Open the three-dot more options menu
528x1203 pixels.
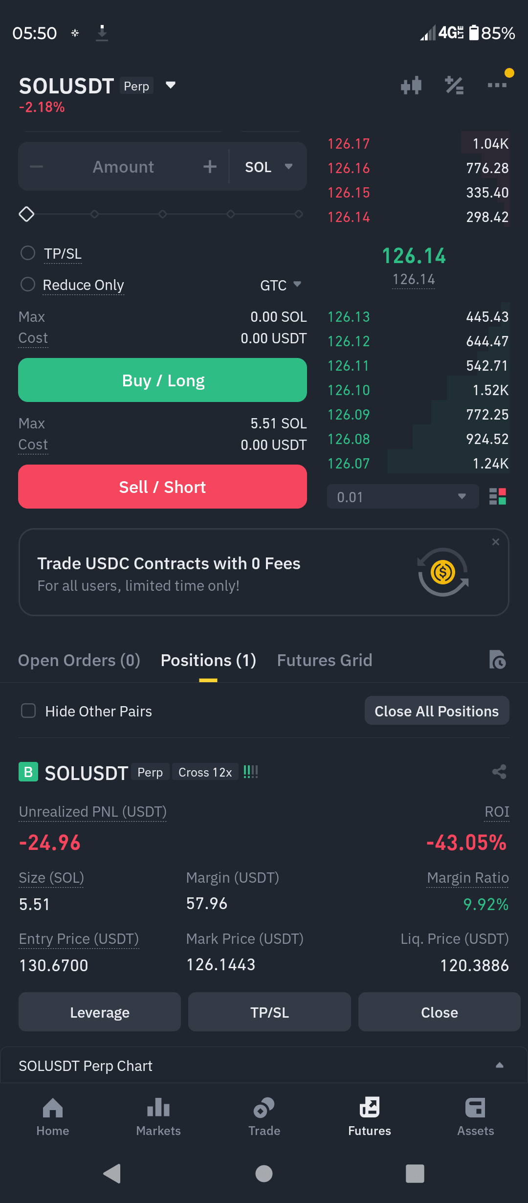[x=497, y=85]
